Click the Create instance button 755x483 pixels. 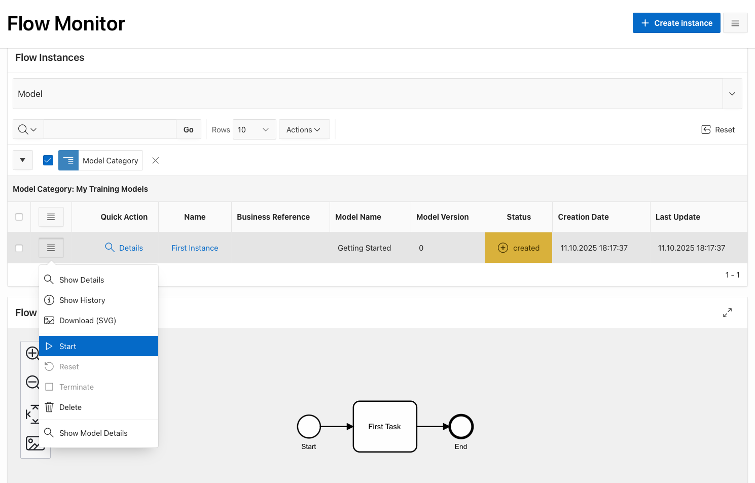click(x=676, y=23)
